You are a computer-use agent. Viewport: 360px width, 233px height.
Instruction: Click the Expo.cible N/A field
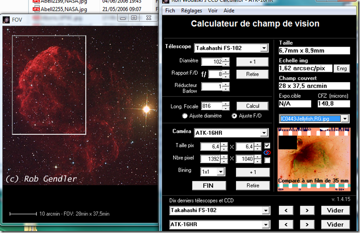[x=295, y=104]
